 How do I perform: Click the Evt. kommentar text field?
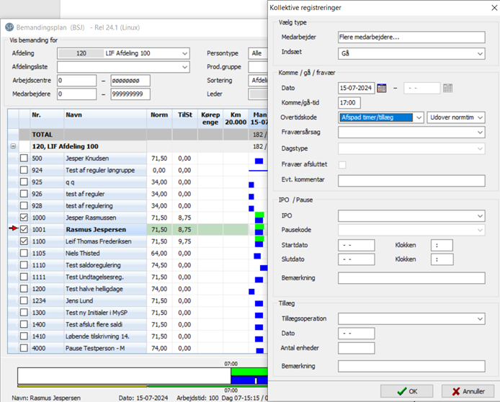(411, 180)
